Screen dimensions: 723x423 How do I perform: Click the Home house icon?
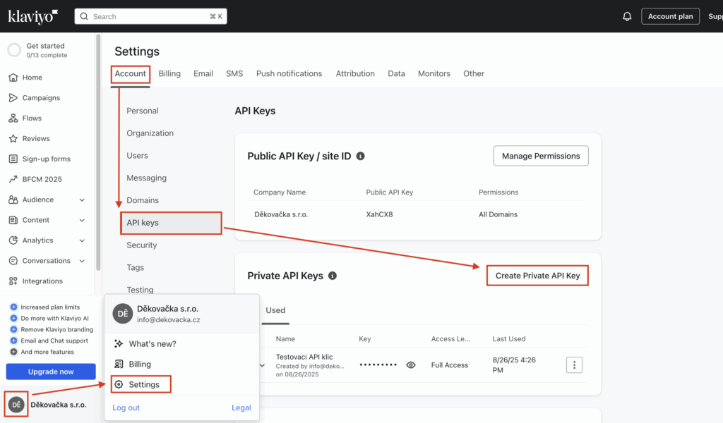(13, 78)
